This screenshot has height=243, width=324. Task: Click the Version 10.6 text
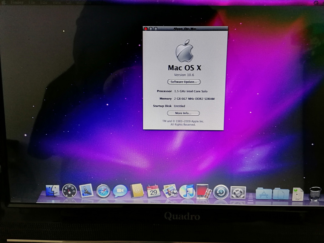(184, 75)
